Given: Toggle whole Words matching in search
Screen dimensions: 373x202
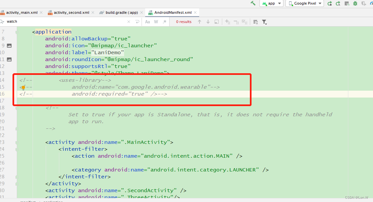Looking at the screenshot, I should click(x=155, y=22).
